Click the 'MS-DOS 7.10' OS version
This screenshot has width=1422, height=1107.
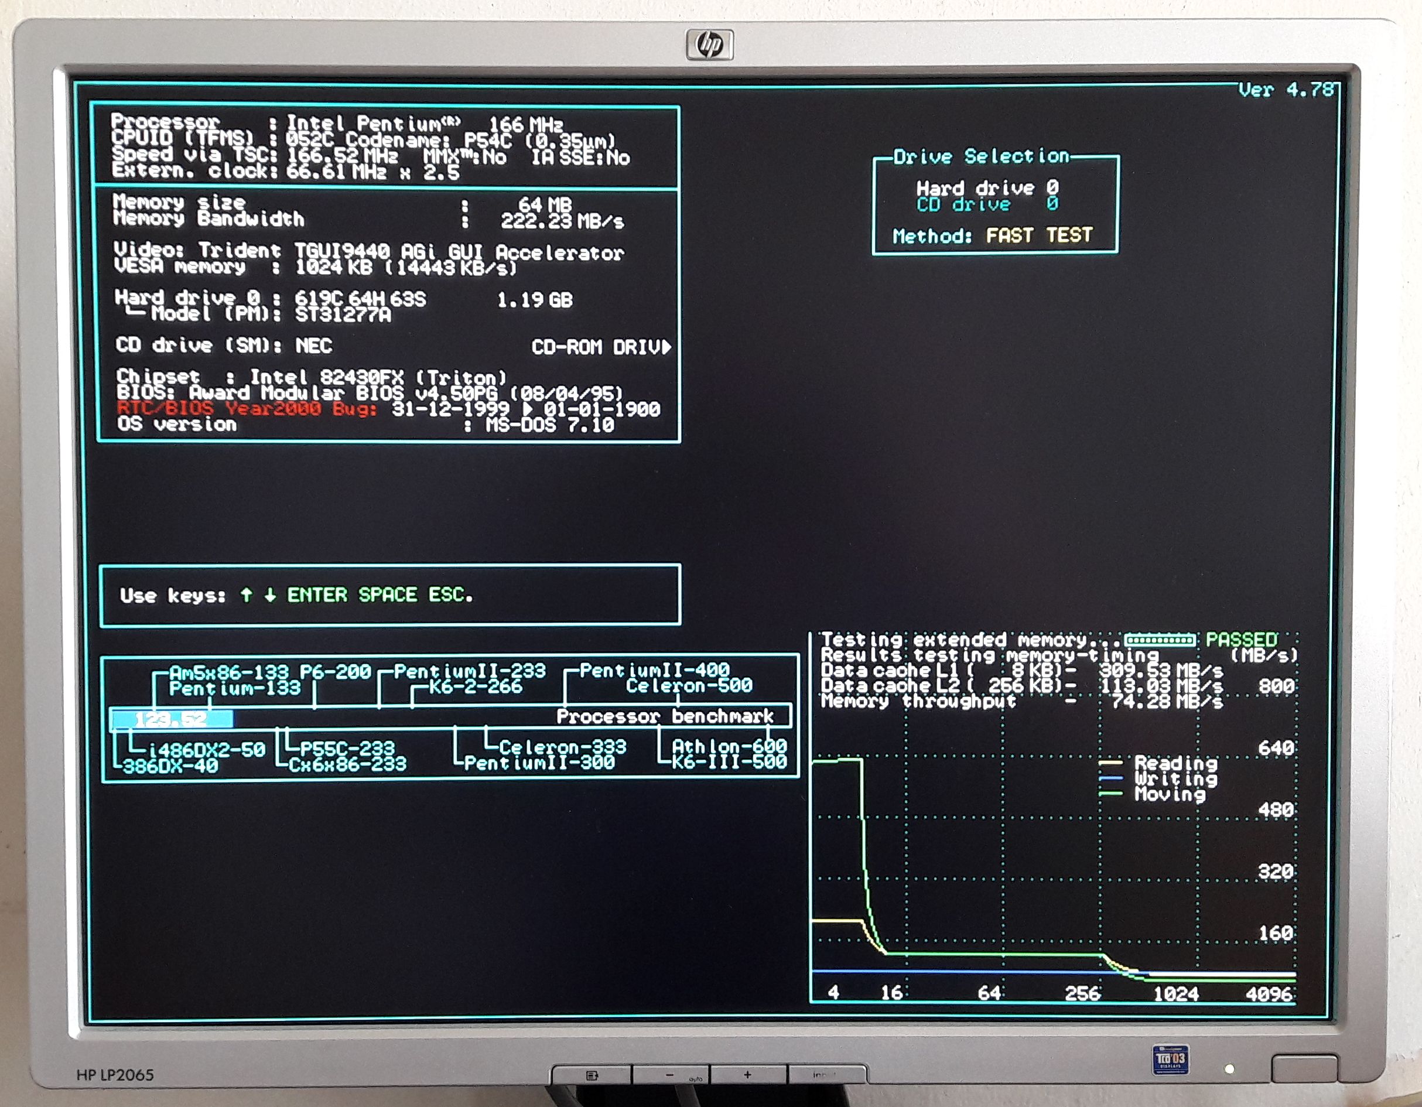coord(549,425)
